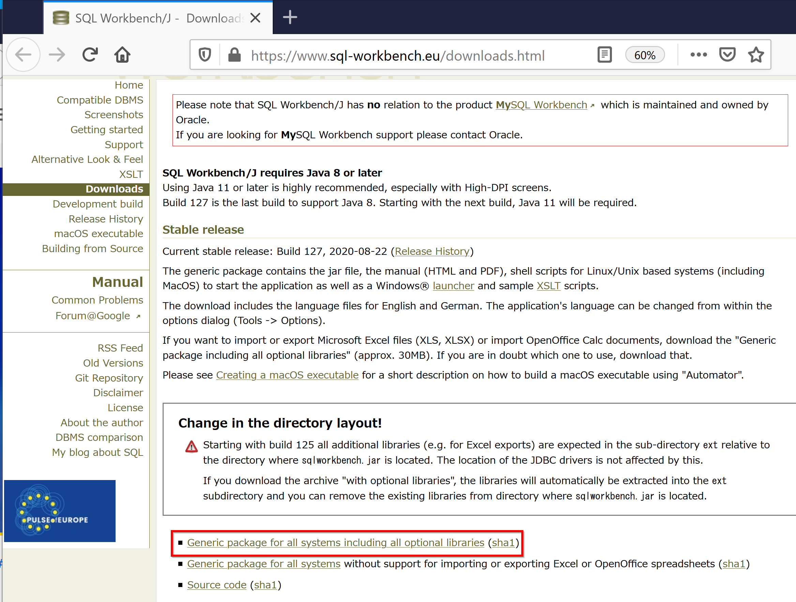
Task: Download generic package including all optional libraries
Action: click(x=335, y=543)
